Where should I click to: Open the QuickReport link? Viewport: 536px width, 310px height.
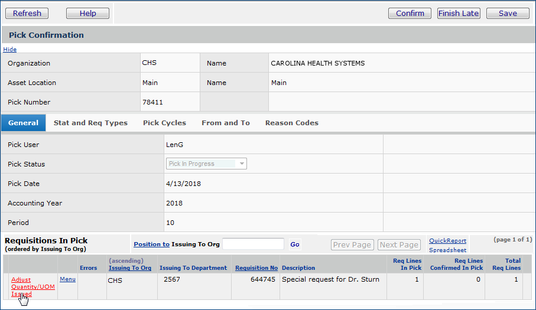[x=447, y=240]
